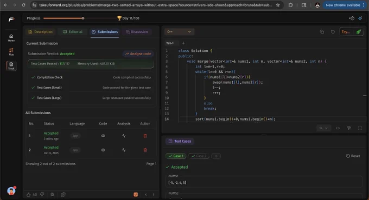The width and height of the screenshot is (369, 200).
Task: Open the font size 14 dropdown
Action: pos(323,128)
